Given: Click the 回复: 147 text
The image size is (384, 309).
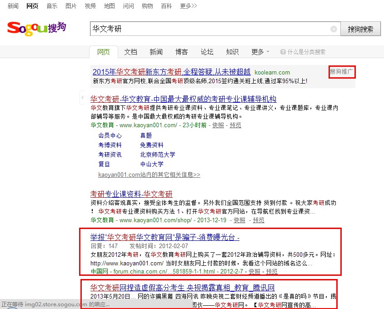Looking at the screenshot, I should pos(104,246).
